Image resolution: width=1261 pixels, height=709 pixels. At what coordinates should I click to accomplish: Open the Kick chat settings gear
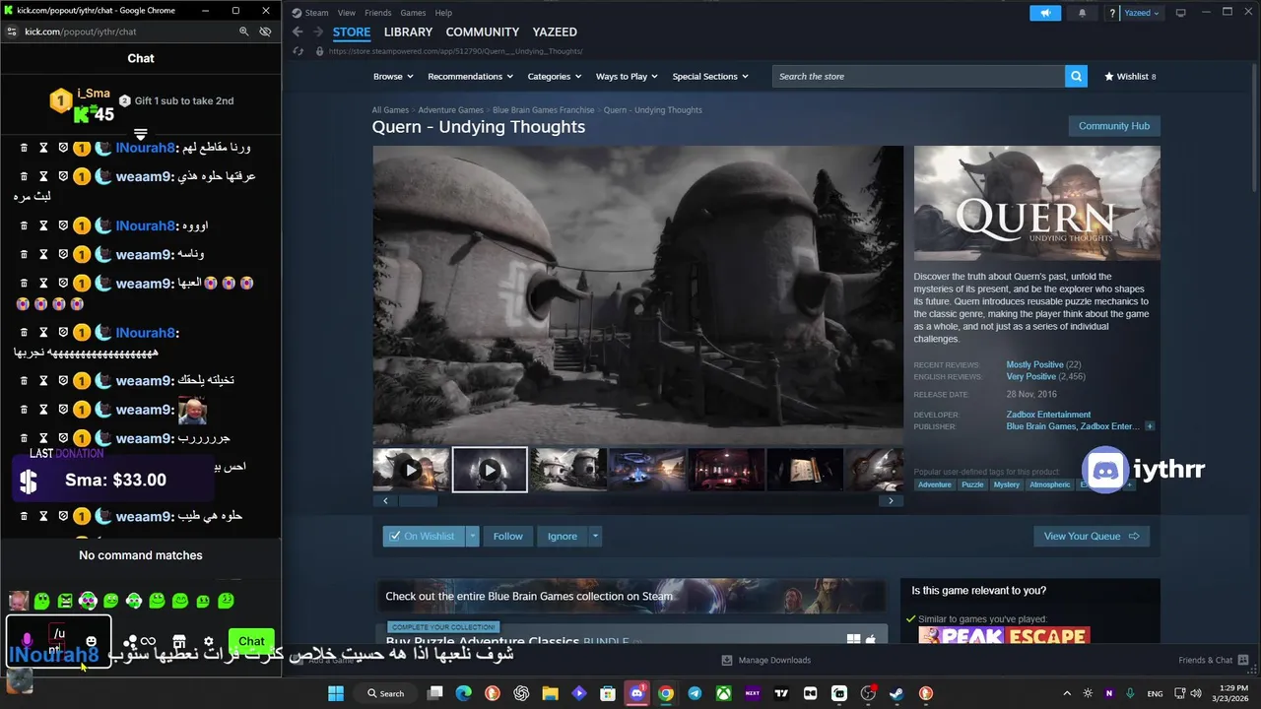click(209, 641)
